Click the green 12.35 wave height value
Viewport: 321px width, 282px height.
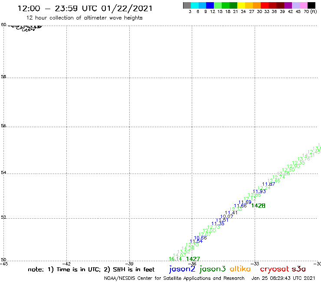298,163
